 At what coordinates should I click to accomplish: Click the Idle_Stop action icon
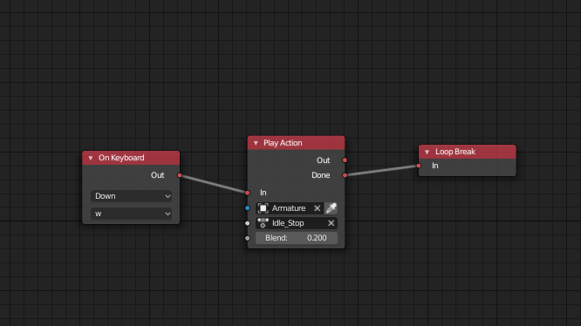click(263, 223)
